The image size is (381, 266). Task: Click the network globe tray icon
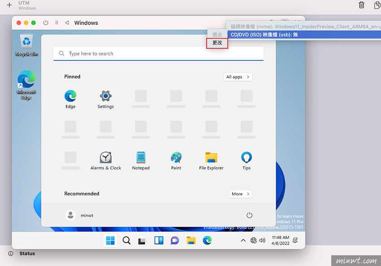(x=253, y=241)
